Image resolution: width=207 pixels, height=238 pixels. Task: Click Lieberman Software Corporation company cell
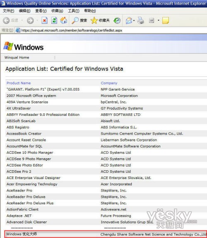point(129,140)
